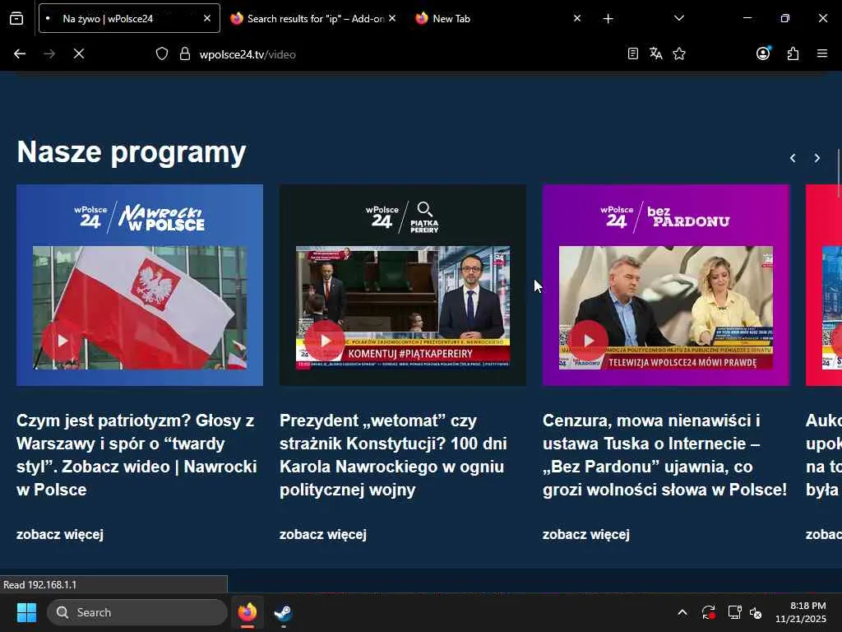Close the New Tab tab
This screenshot has height=632, width=842.
pos(577,18)
